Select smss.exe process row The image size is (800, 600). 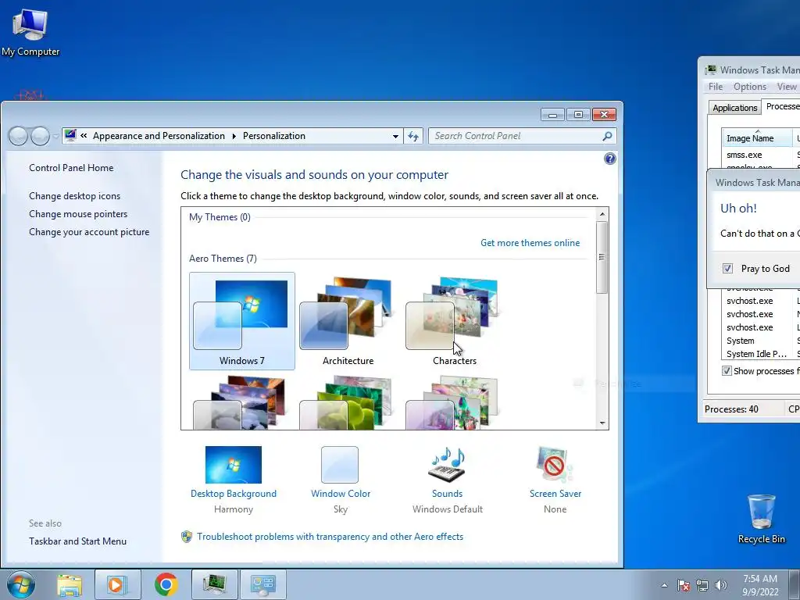[x=761, y=155]
